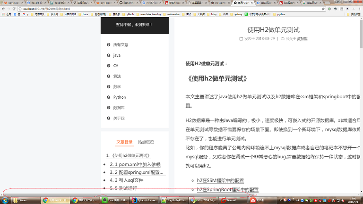Open the webservice bookmarks folder
363x204 pixels.
point(171,14)
